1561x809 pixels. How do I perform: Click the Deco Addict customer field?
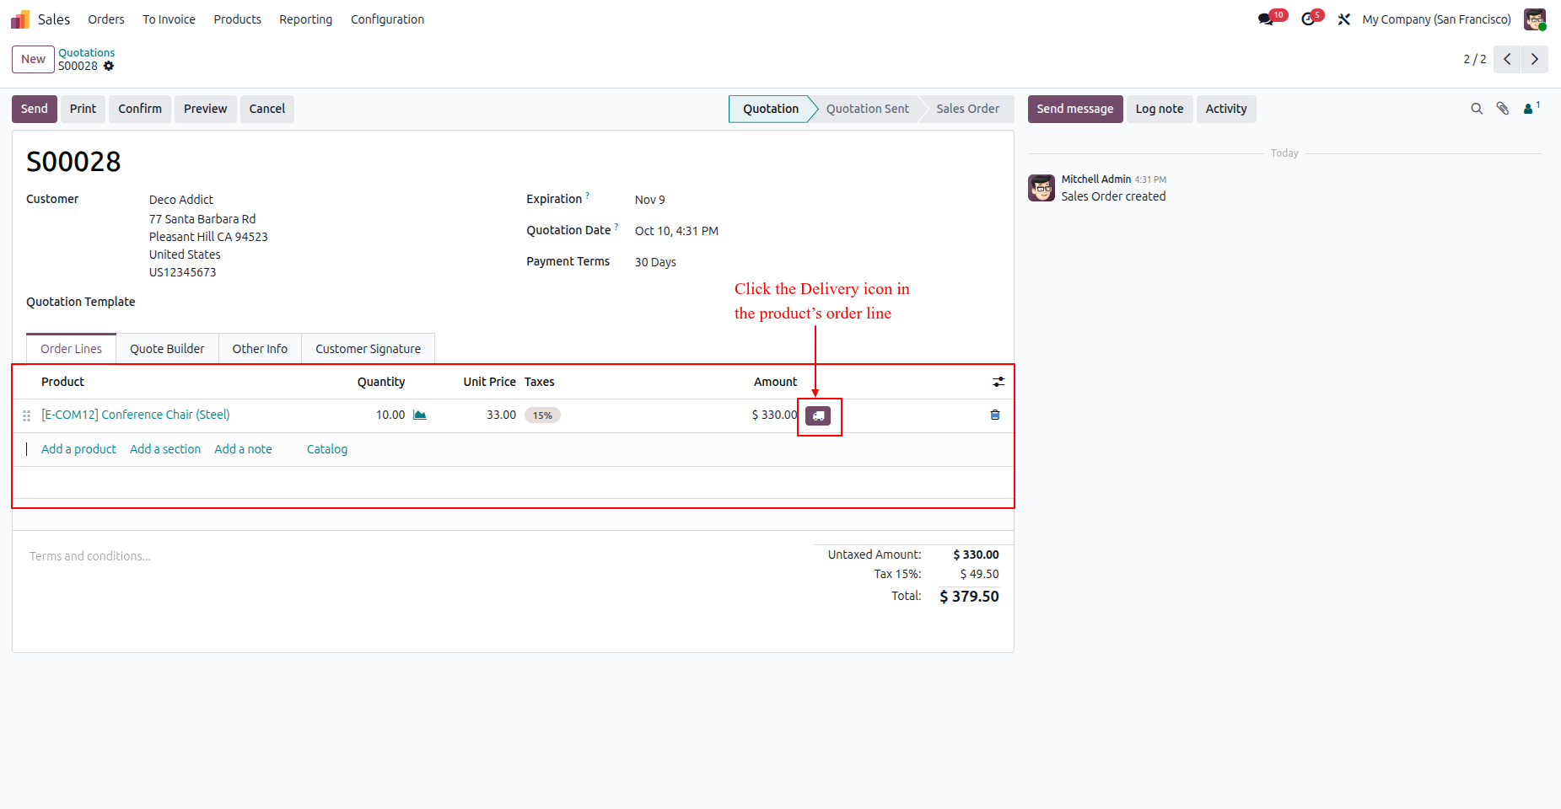coord(181,200)
